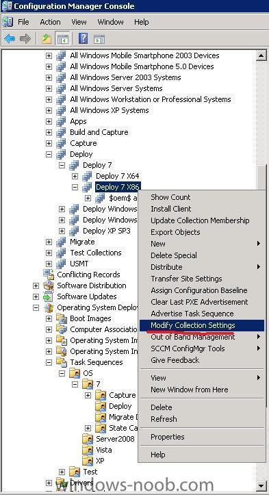Screen dimensions: 269x495
Task: Select the Deploy 7 tree item
Action: coord(97,165)
